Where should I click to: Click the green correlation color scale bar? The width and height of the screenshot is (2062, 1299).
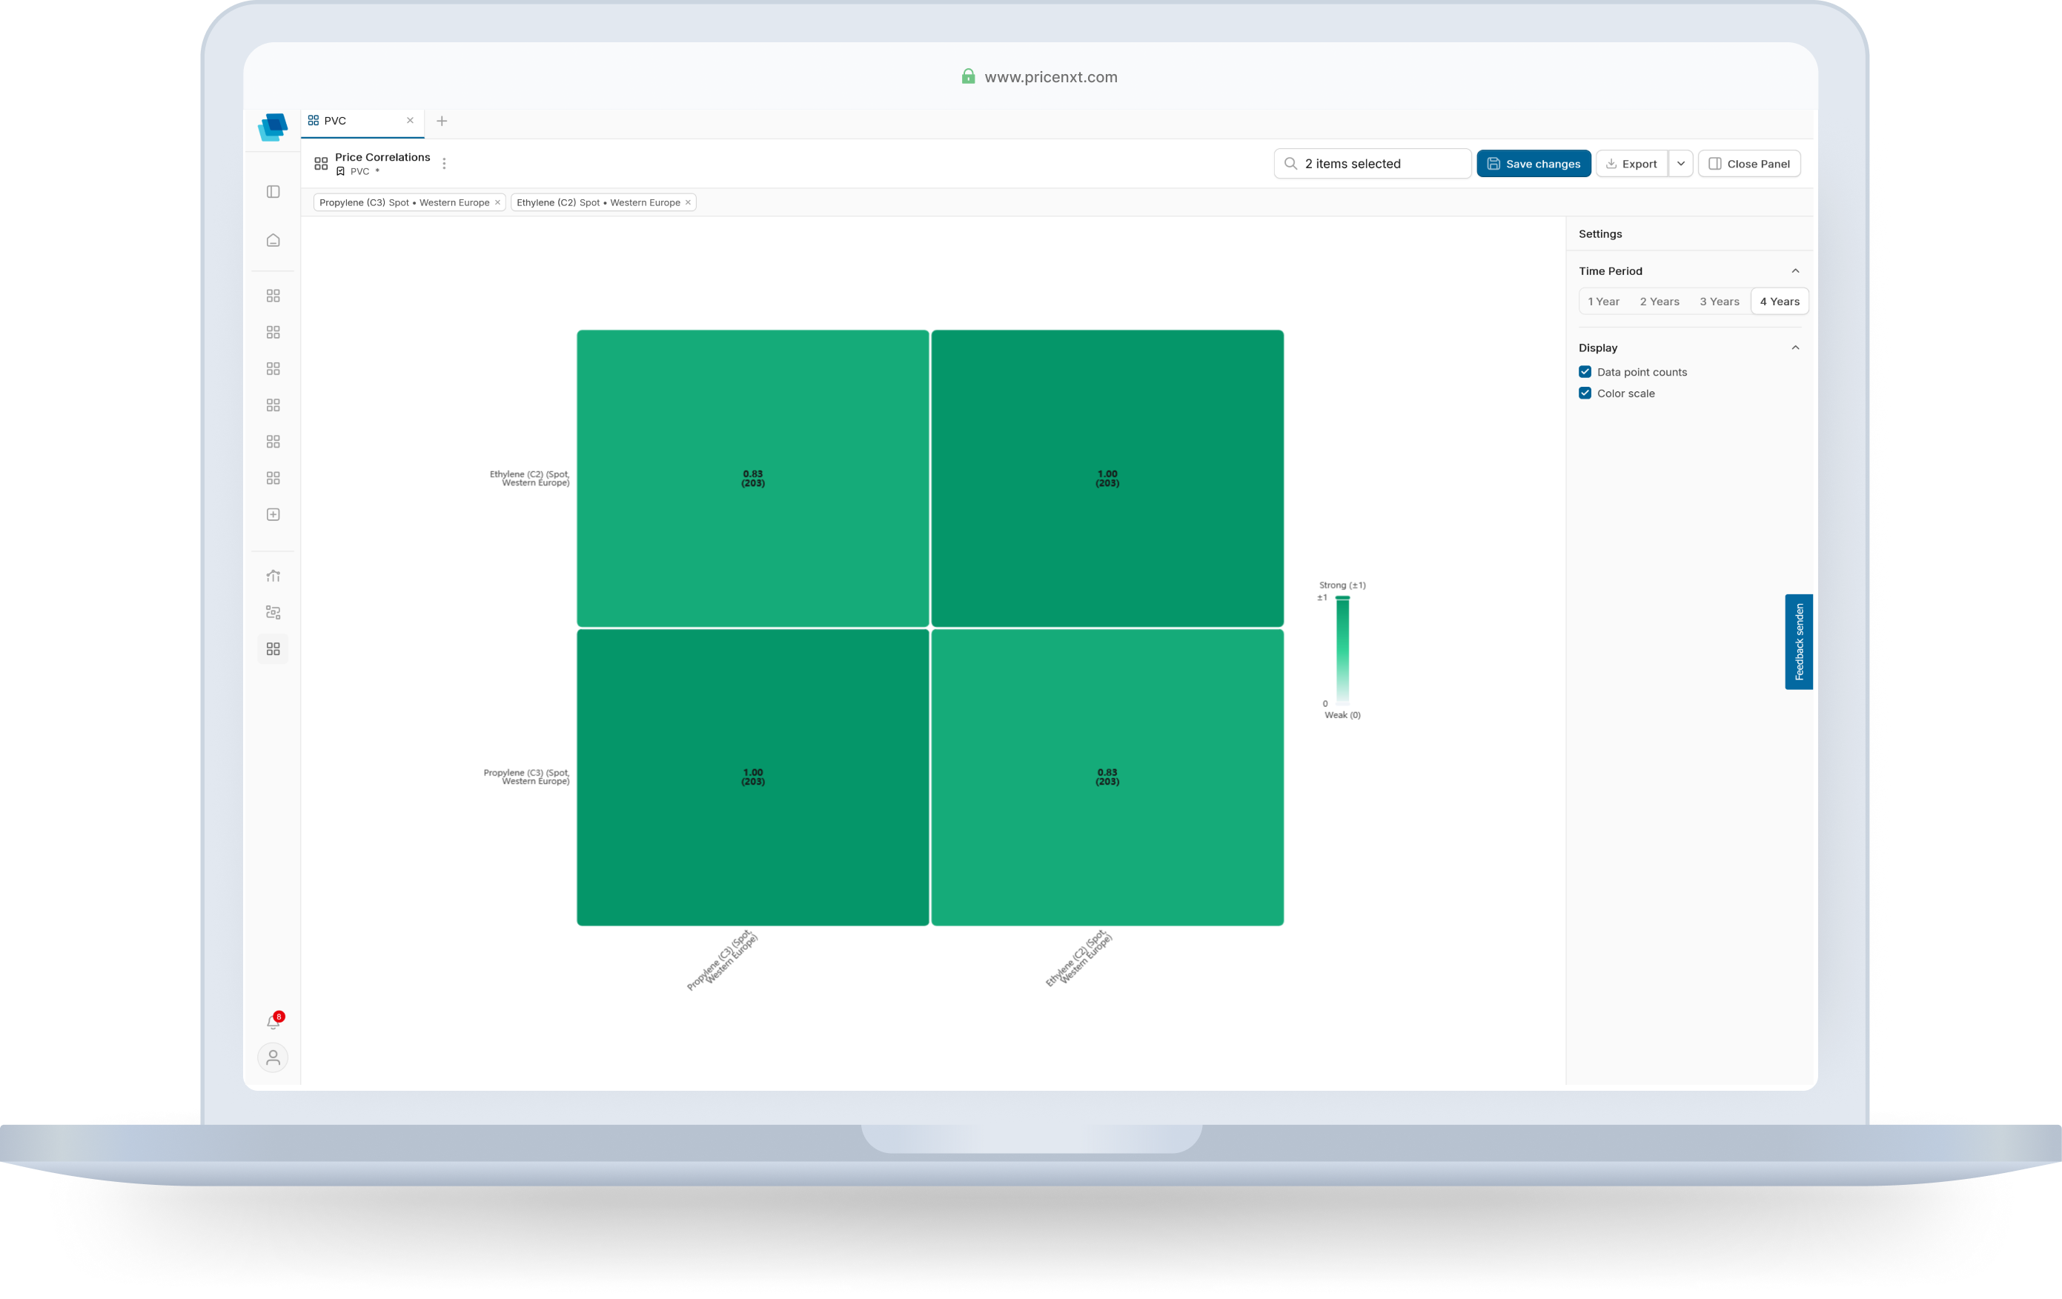1343,651
